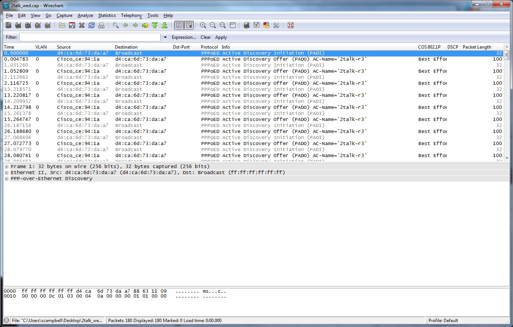Click the Edit Capture Filter icon
The width and height of the screenshot is (513, 327).
tap(246, 25)
